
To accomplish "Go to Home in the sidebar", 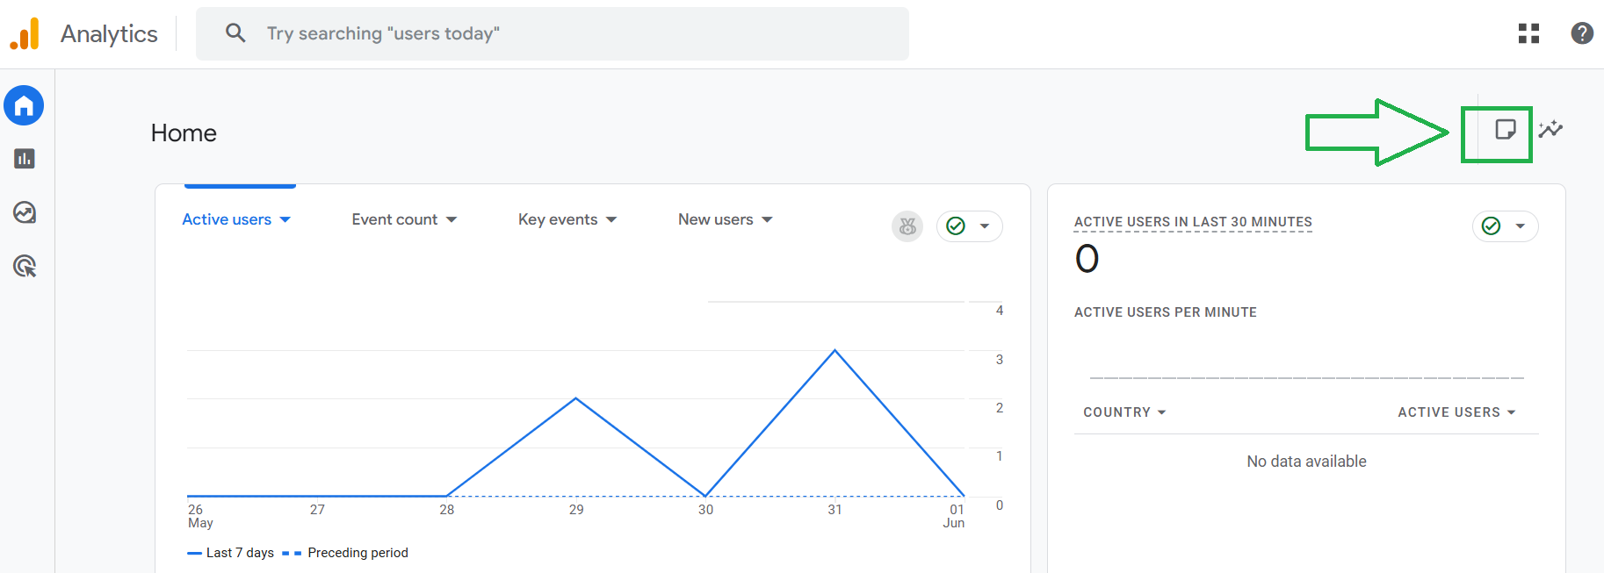I will tap(24, 105).
